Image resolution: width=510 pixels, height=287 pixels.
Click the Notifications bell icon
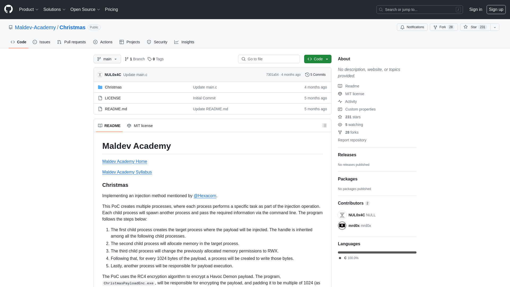(x=402, y=27)
